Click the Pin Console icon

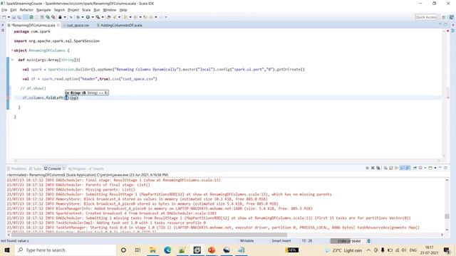[415, 168]
